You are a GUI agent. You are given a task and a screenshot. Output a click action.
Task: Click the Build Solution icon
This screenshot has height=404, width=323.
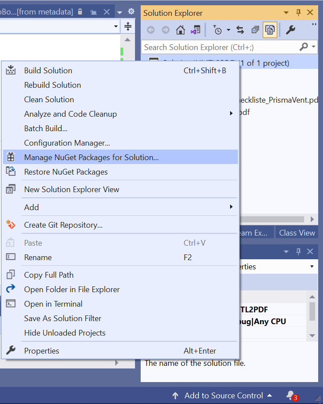[11, 70]
